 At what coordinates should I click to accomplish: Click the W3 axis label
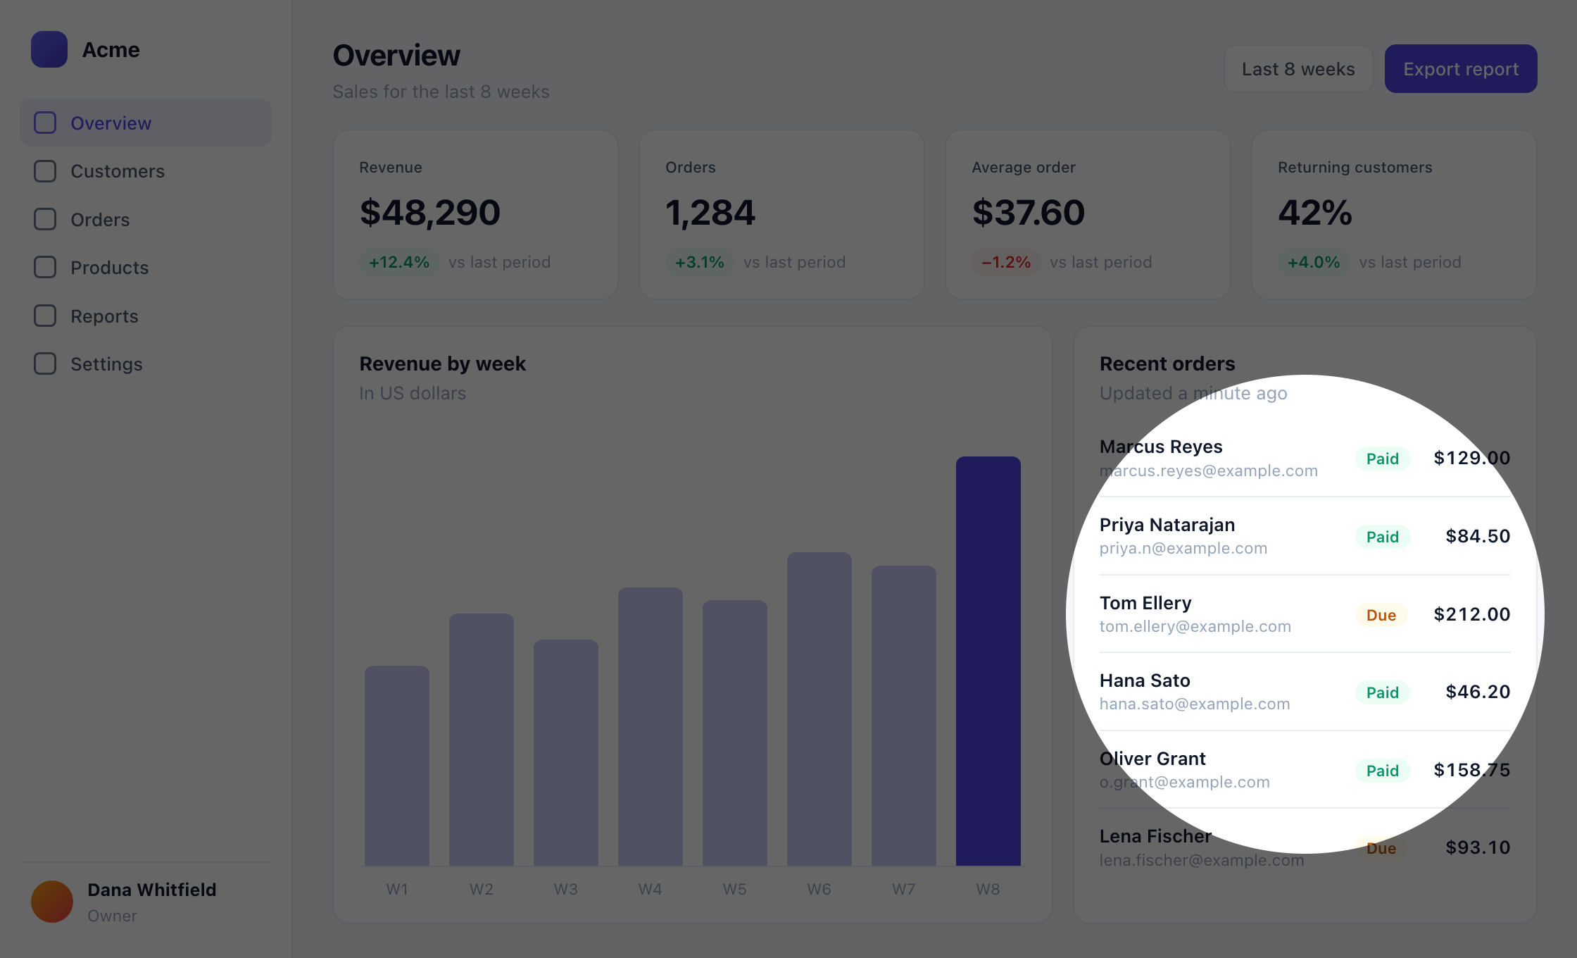click(x=566, y=889)
